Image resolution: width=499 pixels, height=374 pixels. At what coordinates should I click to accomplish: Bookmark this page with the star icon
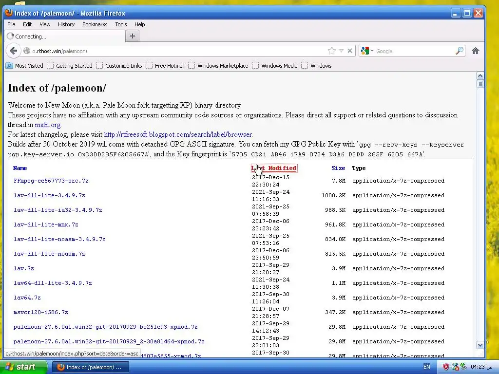[331, 51]
